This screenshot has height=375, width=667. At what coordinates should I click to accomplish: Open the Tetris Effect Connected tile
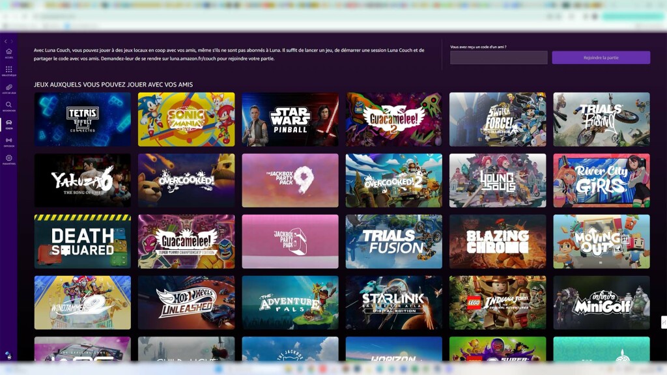[83, 120]
